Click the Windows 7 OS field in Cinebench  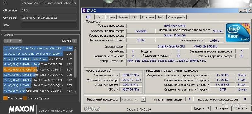[49, 3]
